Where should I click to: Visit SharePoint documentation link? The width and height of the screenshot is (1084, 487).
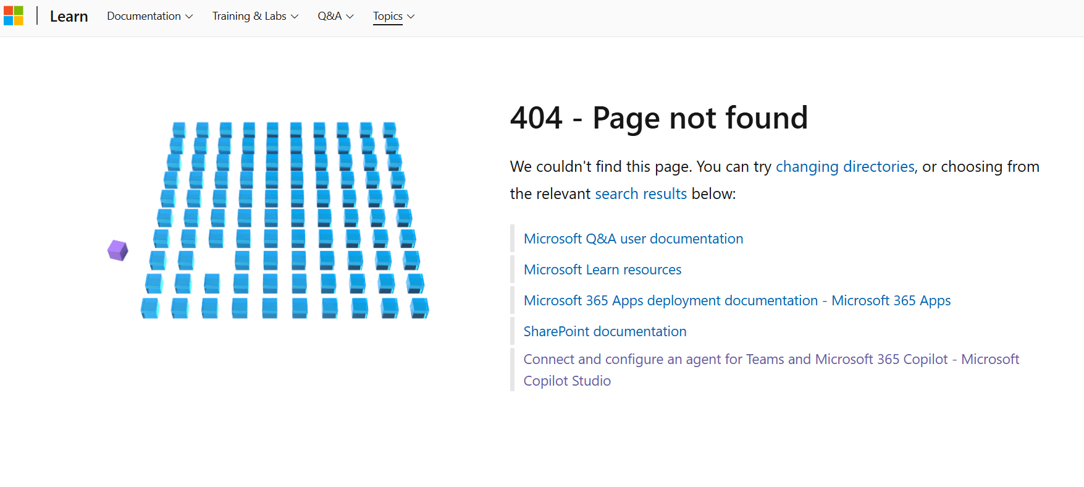tap(605, 331)
